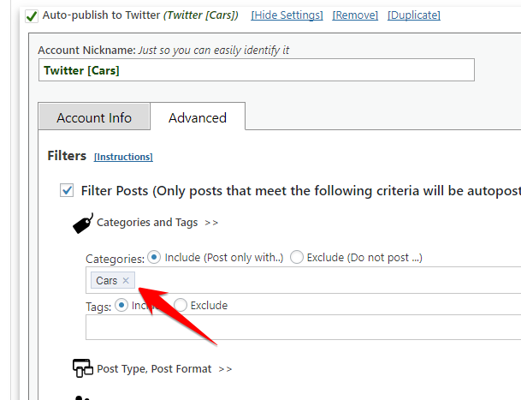Click the Post Type, Post Format icon
Viewport: 521px width, 400px height.
82,369
